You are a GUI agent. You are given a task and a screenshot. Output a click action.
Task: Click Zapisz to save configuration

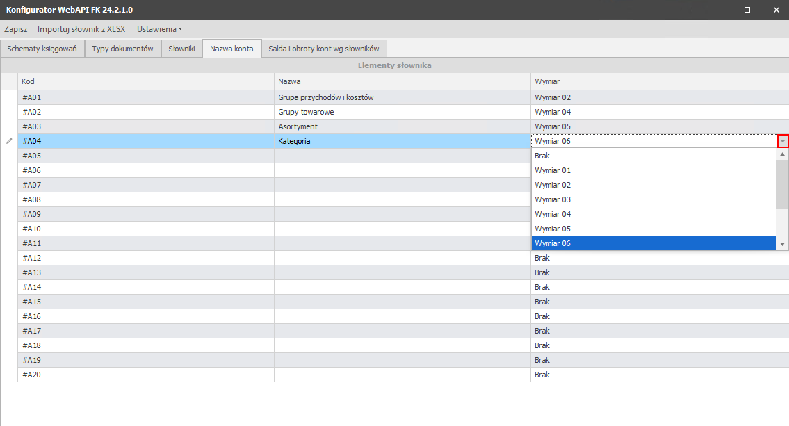pos(15,29)
